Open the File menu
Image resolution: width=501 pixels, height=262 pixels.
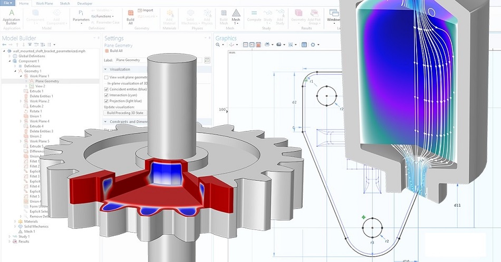[7, 3]
